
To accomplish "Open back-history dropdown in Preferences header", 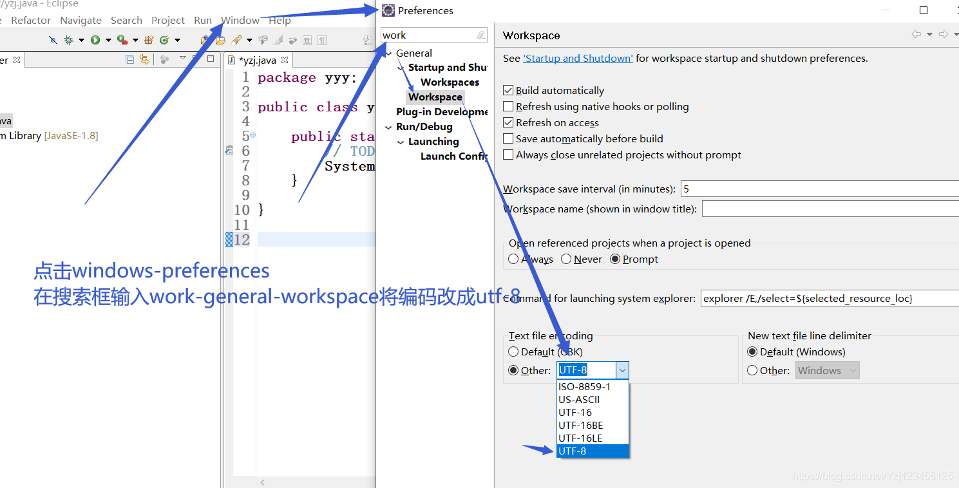I will point(929,35).
